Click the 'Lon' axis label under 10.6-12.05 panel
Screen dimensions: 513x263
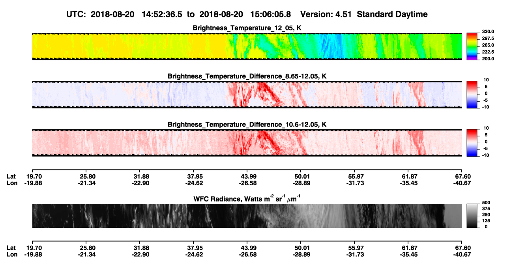click(x=12, y=183)
